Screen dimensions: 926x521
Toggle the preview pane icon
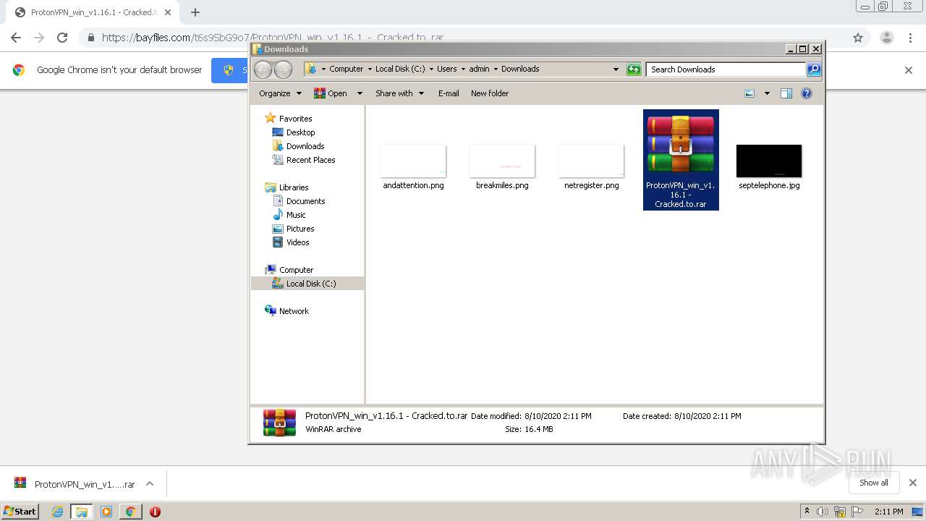click(x=786, y=93)
